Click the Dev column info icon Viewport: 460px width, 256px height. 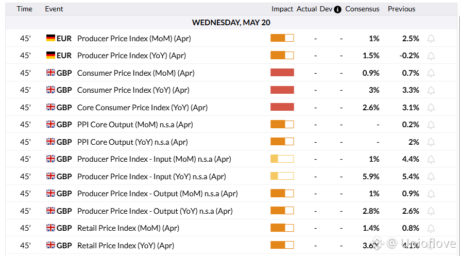pos(338,9)
